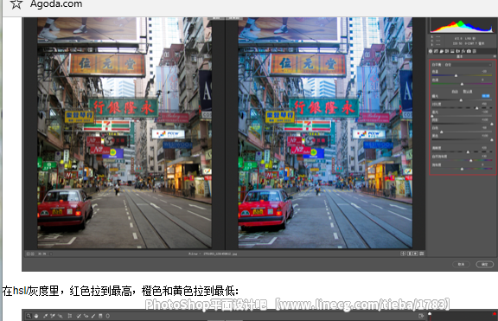Viewport: 498px width, 321px height.
Task: Select the Targeted Adjustment tool in lower toolbar
Action: click(x=61, y=316)
